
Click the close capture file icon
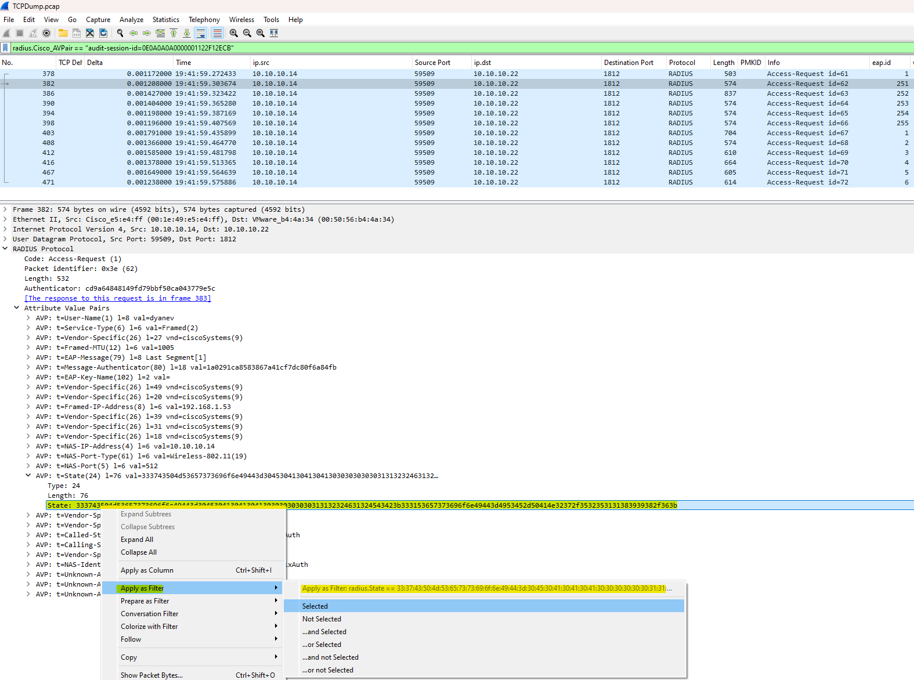(90, 33)
